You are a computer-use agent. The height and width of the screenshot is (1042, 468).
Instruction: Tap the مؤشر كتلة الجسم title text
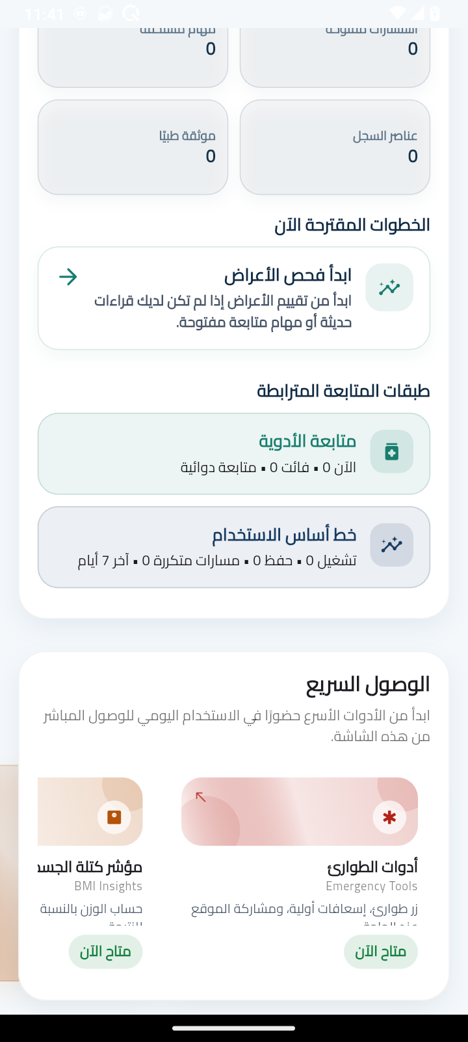(x=90, y=867)
